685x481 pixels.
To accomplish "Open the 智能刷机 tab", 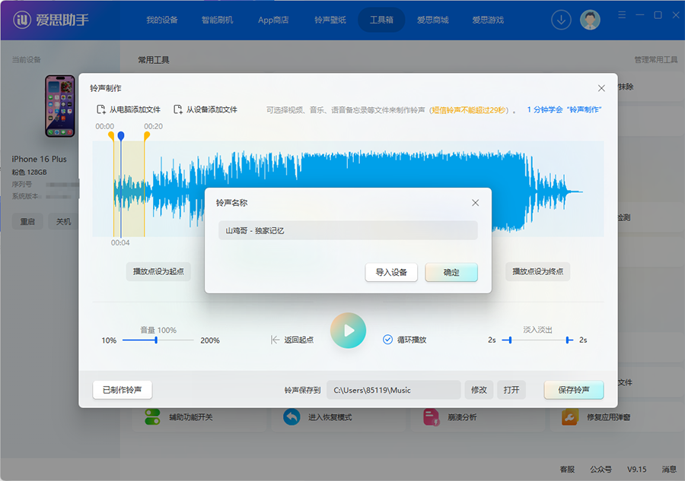I will (217, 20).
